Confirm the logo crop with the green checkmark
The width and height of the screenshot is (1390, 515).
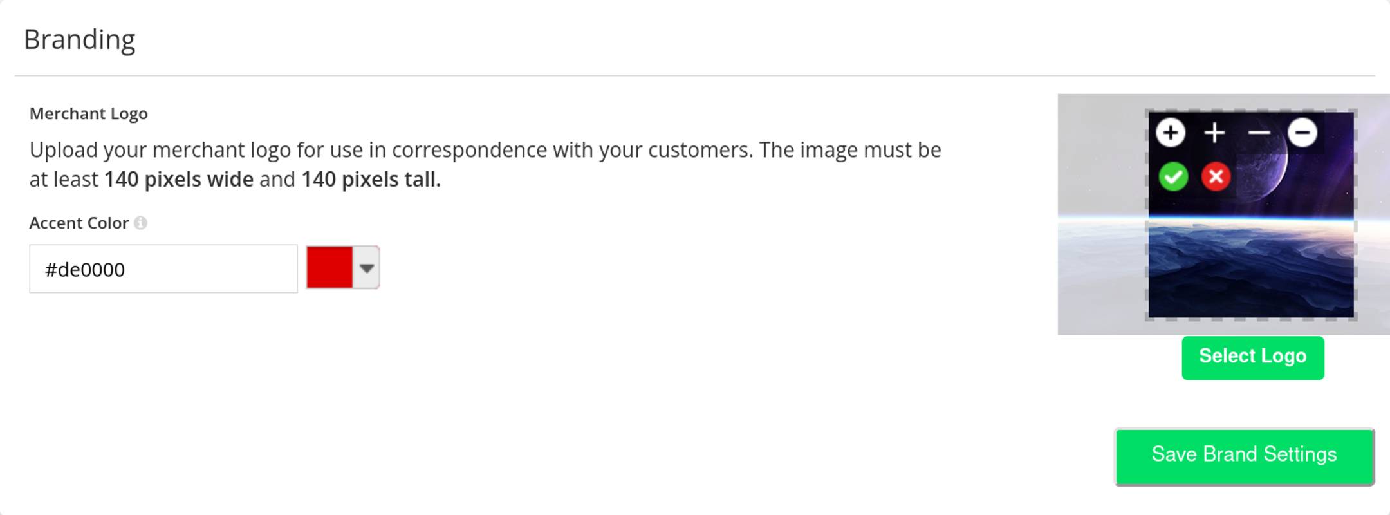[x=1173, y=174]
